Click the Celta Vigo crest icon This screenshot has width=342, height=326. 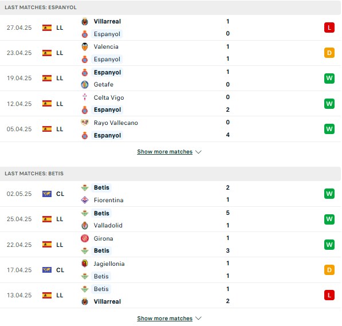click(85, 97)
